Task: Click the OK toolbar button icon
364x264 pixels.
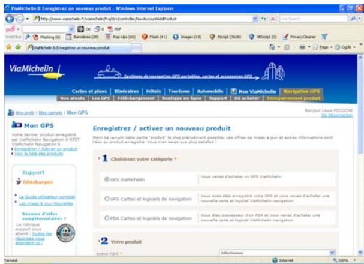Action: pos(80,29)
